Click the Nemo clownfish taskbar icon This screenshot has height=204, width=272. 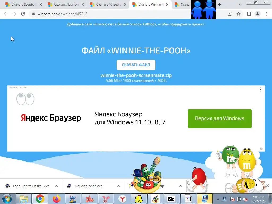click(x=90, y=199)
